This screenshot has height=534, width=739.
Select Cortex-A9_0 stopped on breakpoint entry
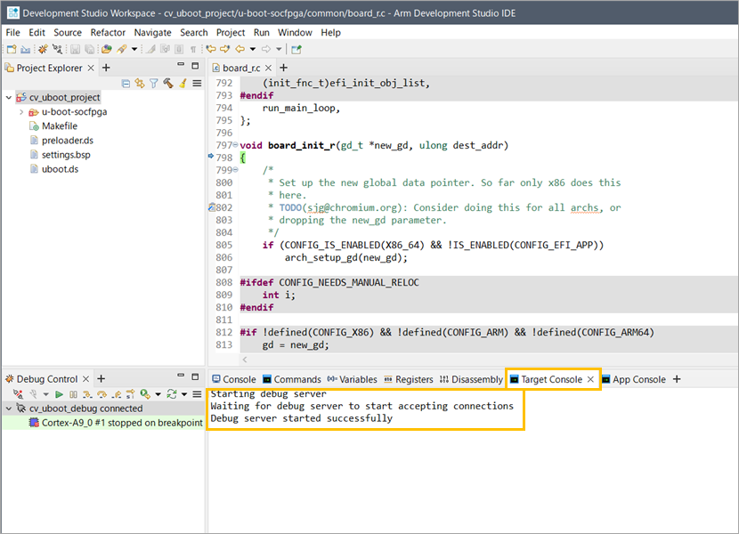120,423
